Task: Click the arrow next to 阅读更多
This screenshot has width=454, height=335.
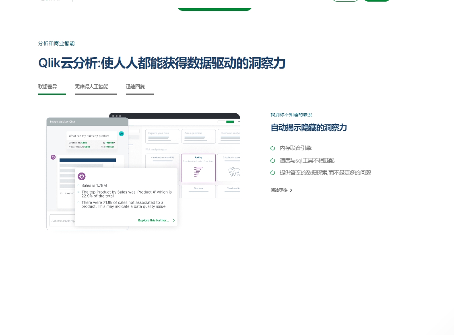Action: [291, 190]
